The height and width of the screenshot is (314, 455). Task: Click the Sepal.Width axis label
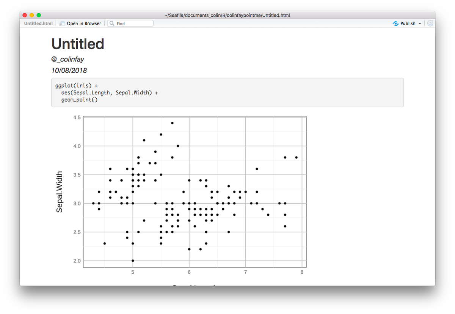pos(60,192)
